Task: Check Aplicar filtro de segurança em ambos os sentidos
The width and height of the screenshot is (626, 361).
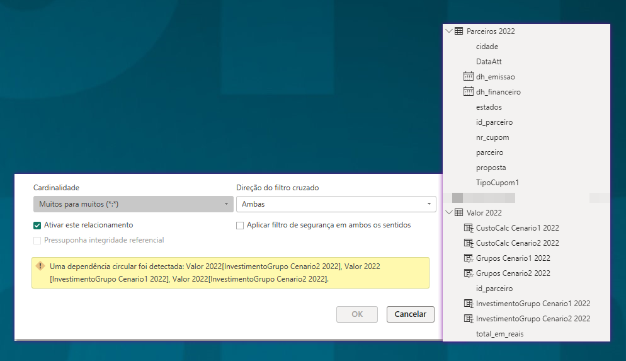Action: (240, 226)
